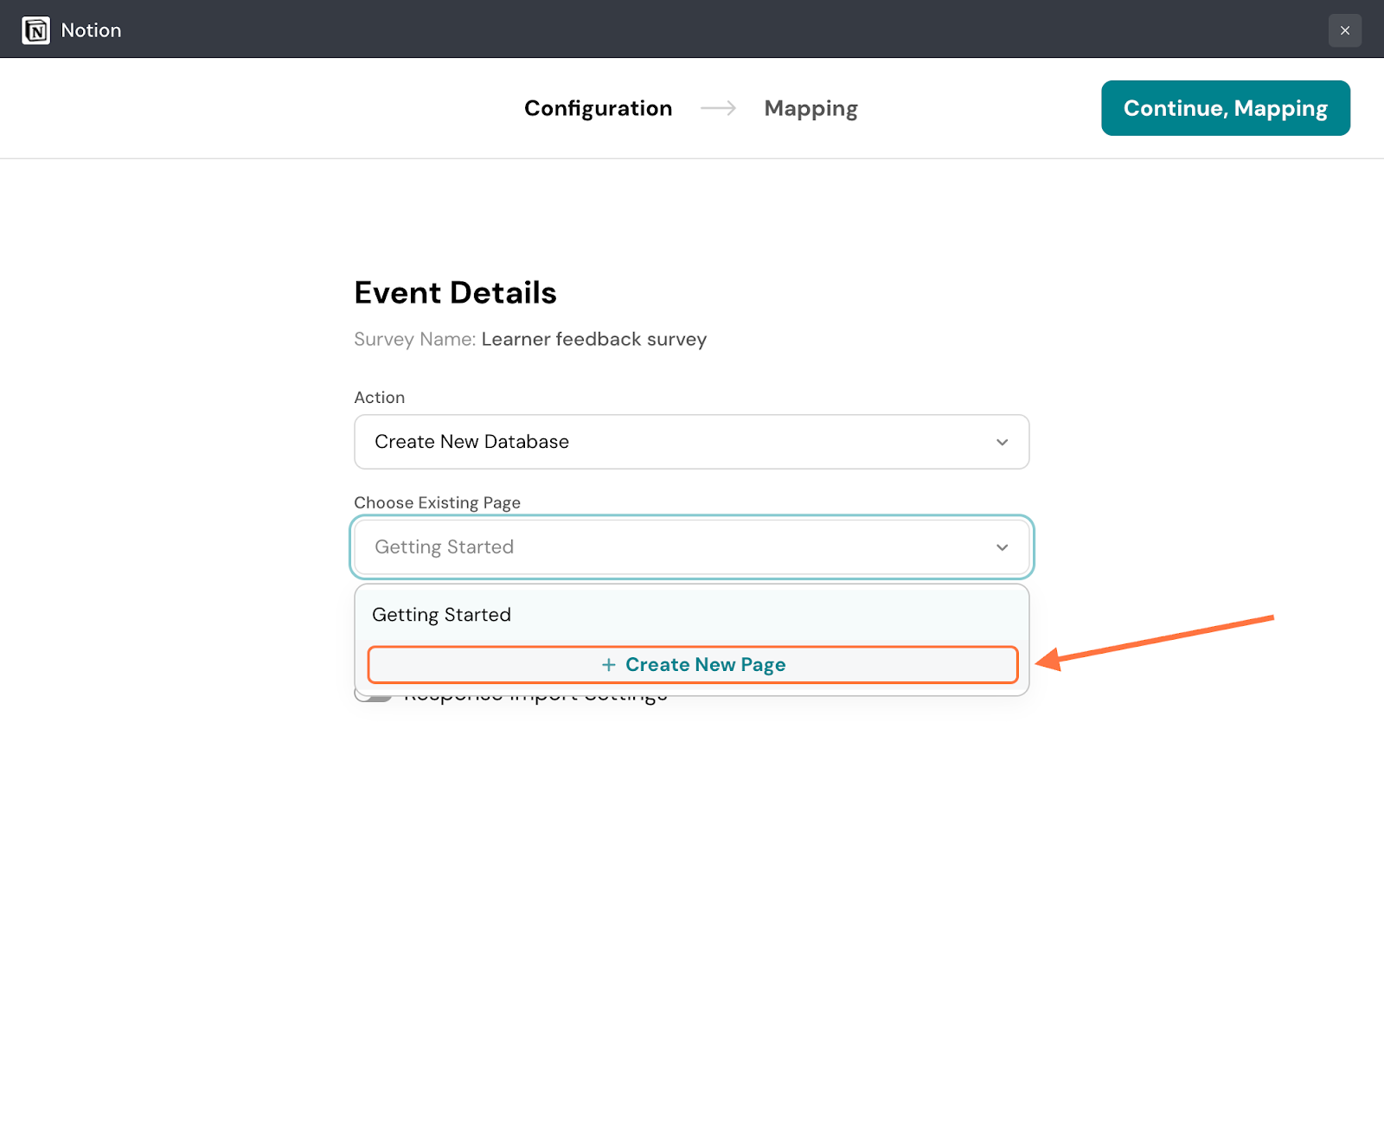Open the Create New Database combo box
This screenshot has width=1384, height=1144.
pyautogui.click(x=675, y=442)
